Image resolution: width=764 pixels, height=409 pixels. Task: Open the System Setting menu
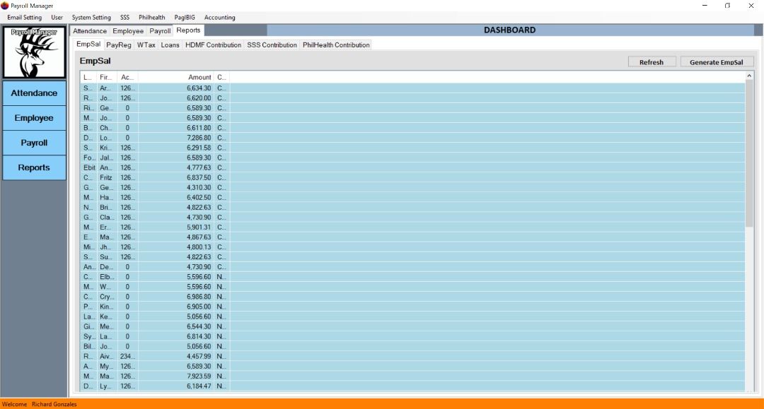(90, 17)
